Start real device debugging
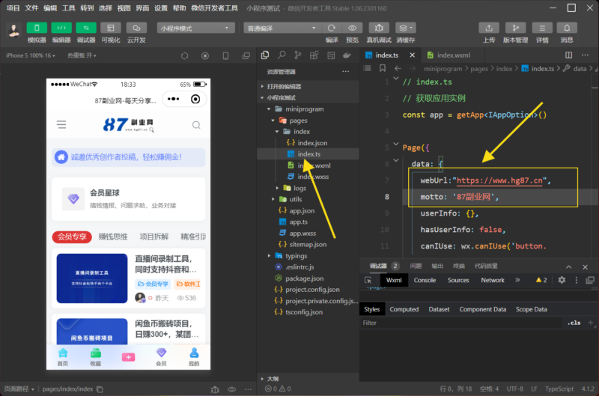Image resolution: width=599 pixels, height=396 pixels. click(x=379, y=28)
